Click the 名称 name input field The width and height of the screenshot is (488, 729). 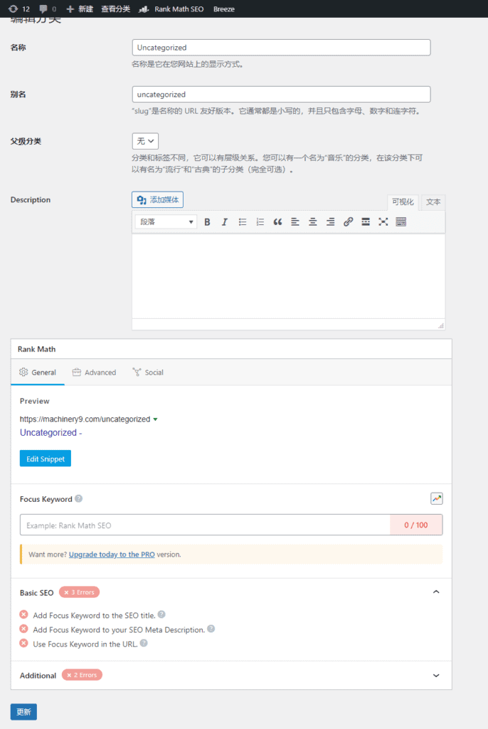point(281,48)
